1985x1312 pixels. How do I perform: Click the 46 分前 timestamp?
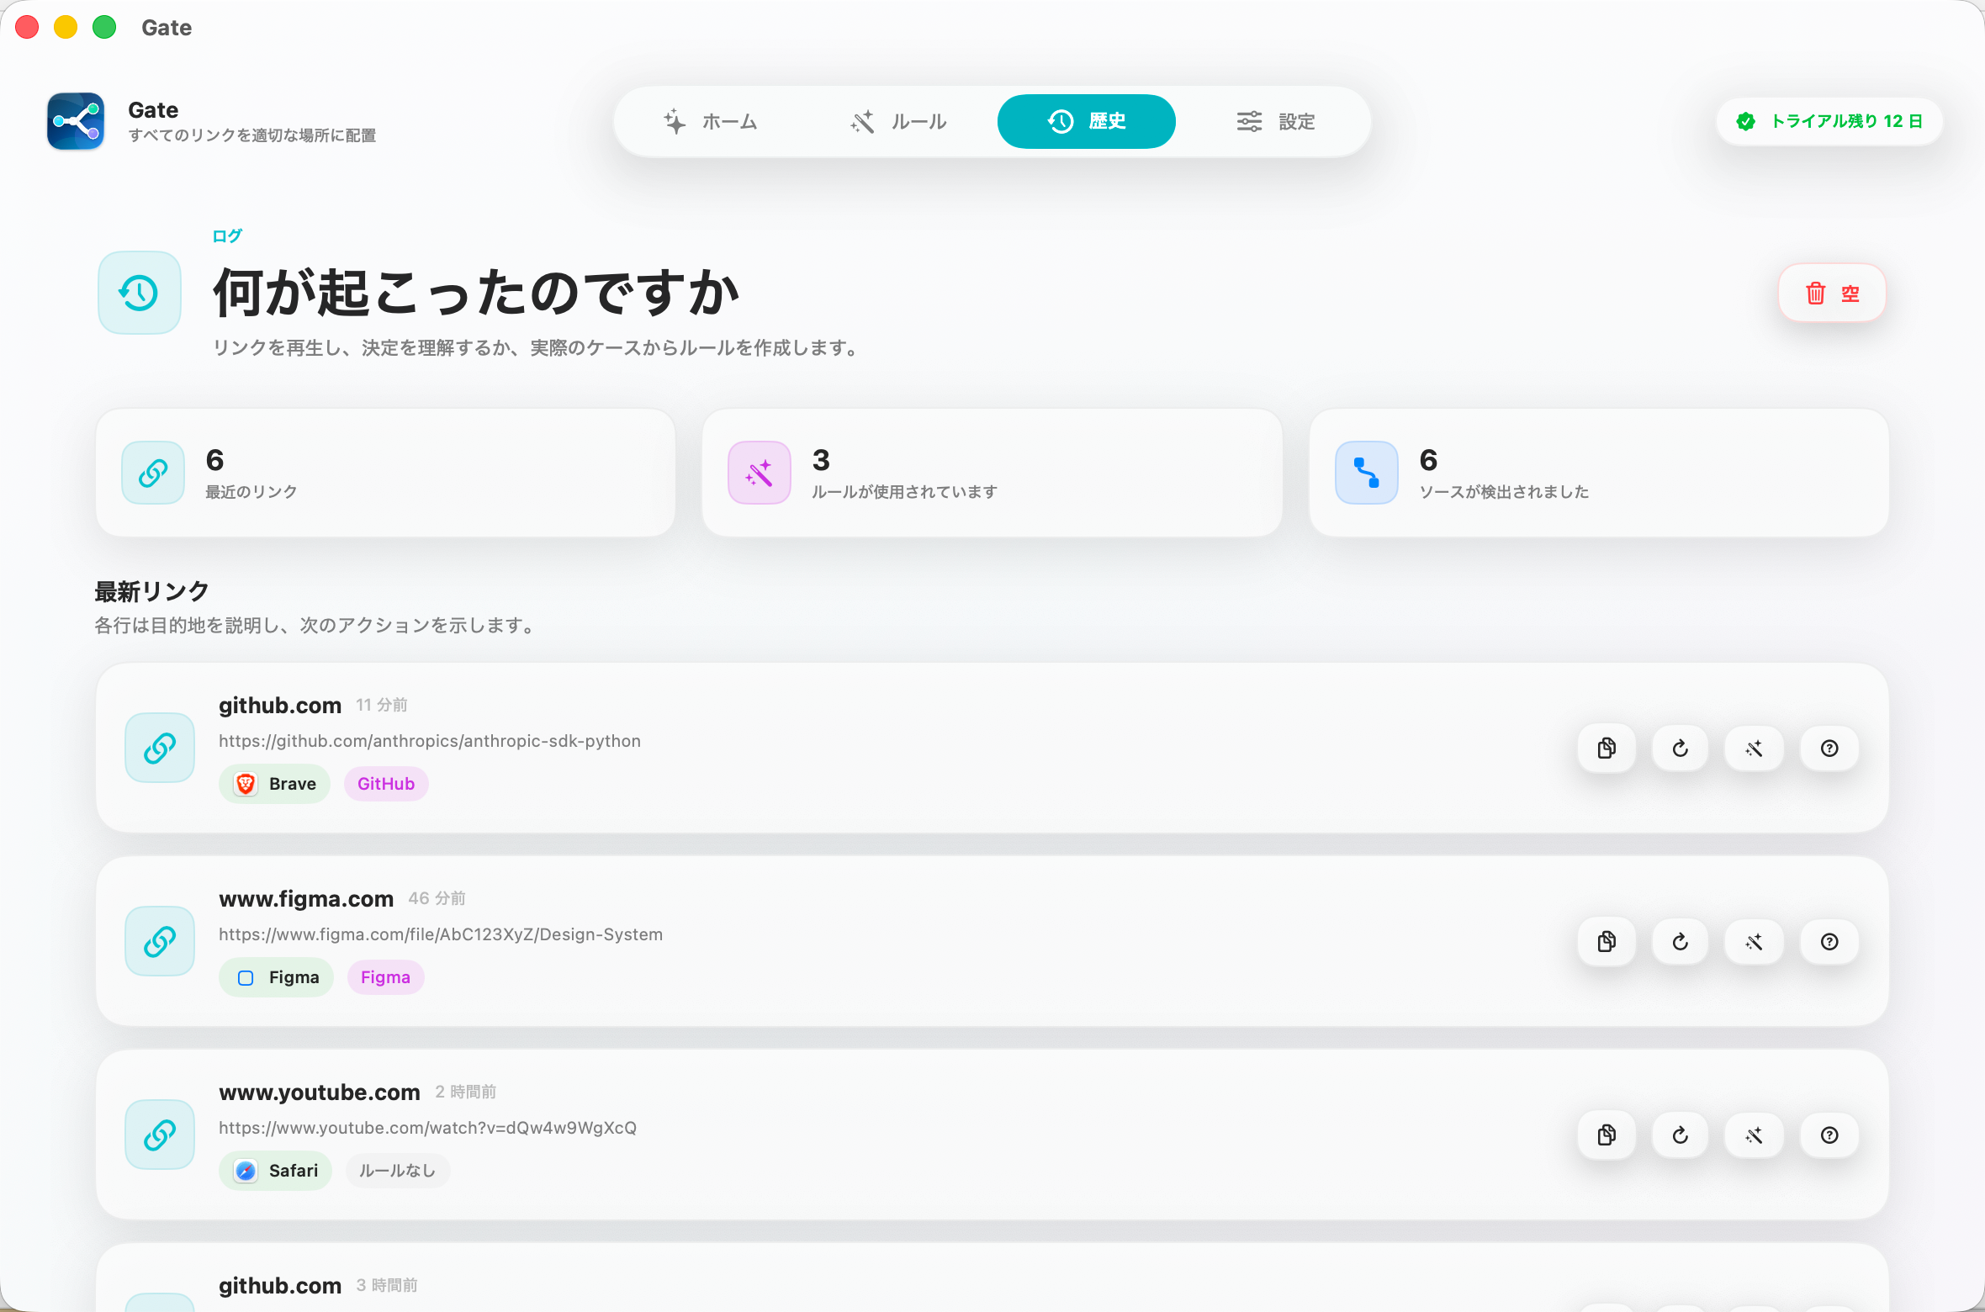[x=437, y=898]
